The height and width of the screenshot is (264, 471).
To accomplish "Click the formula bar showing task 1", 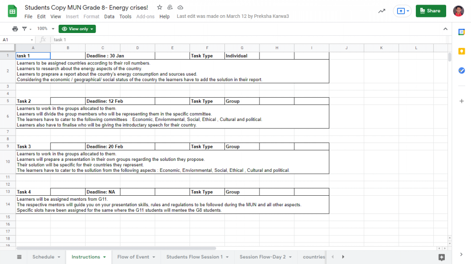I will click(x=249, y=39).
